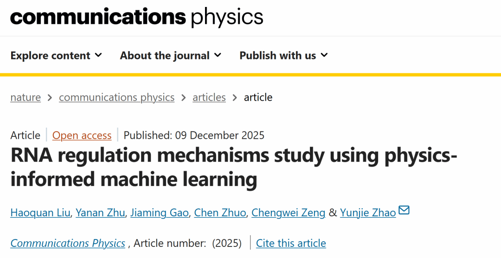
Task: Open author Haoquan Liu's profile
Action: click(x=40, y=213)
